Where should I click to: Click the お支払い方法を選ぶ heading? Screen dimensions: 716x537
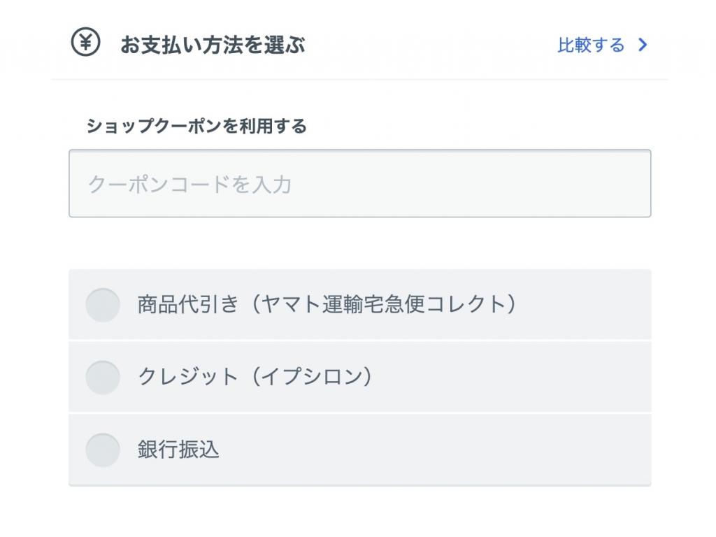[x=213, y=45]
